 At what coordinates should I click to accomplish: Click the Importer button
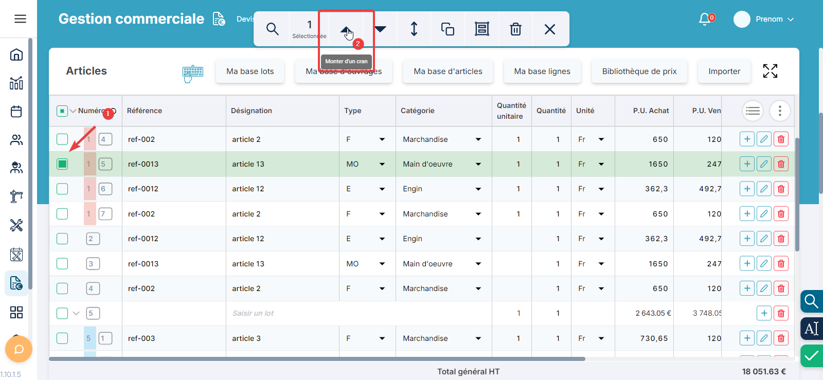pyautogui.click(x=724, y=71)
